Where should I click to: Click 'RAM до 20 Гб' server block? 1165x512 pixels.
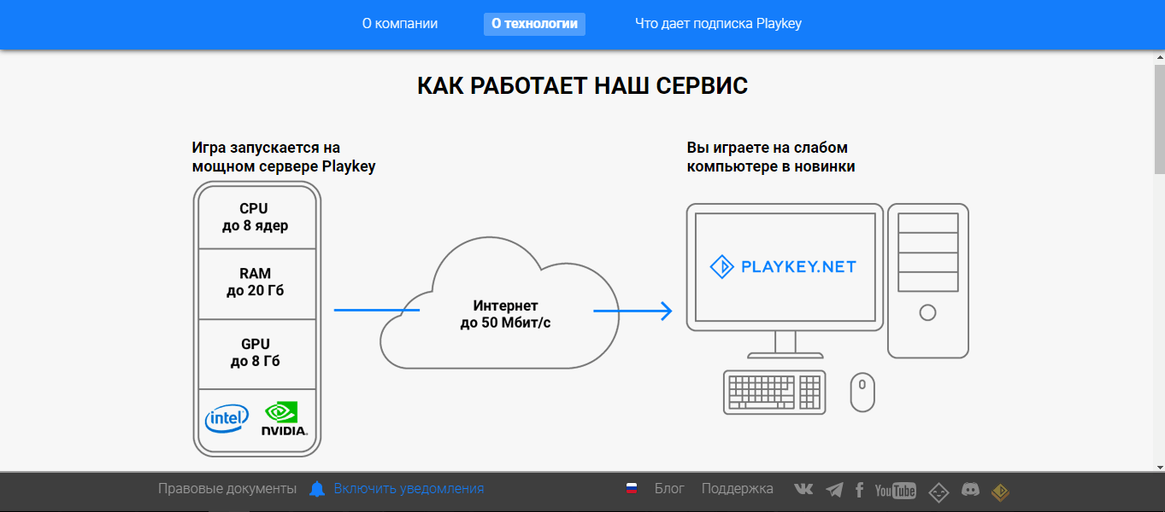pyautogui.click(x=257, y=283)
